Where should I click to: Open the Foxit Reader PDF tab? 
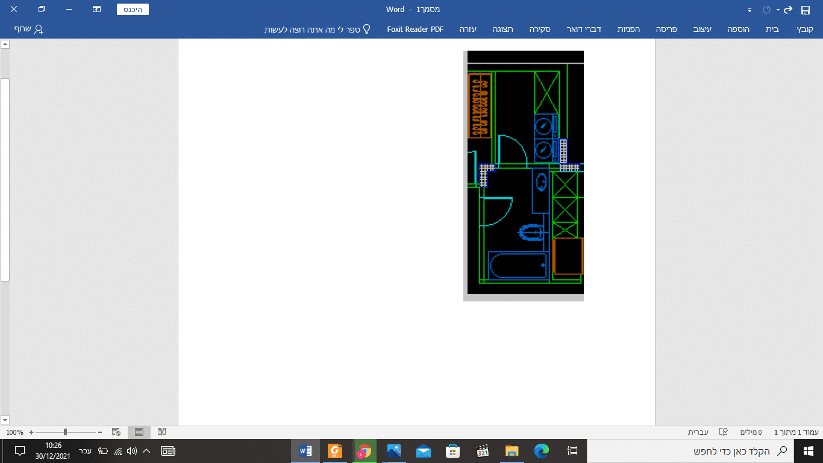pos(415,29)
